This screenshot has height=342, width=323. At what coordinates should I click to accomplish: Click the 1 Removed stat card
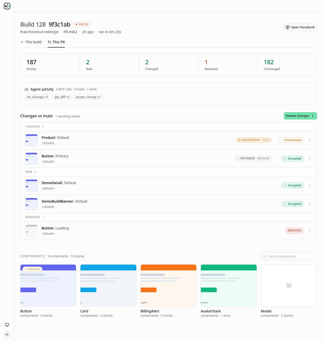click(228, 65)
